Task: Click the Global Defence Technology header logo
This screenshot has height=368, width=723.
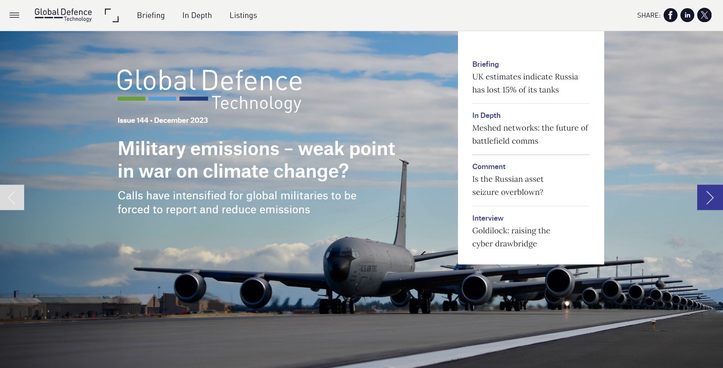Action: pos(63,15)
